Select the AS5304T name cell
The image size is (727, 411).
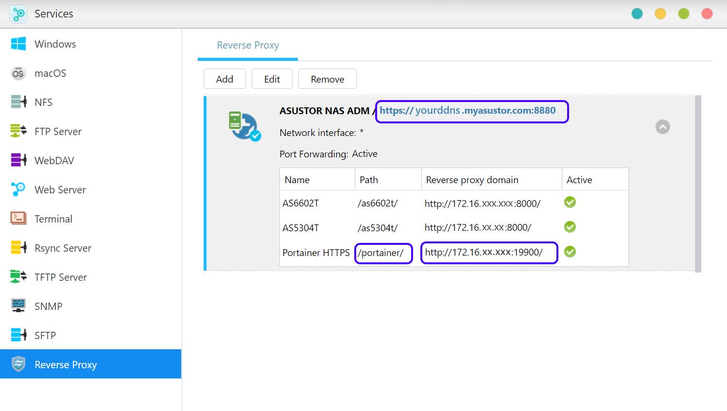pyautogui.click(x=301, y=227)
